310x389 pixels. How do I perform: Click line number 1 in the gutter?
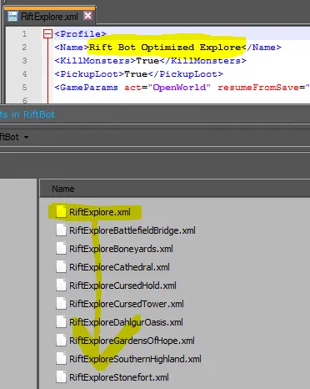click(24, 34)
